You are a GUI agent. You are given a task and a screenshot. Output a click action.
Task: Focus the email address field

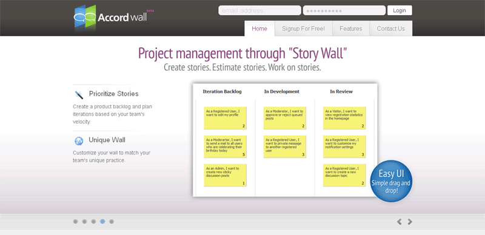tap(259, 10)
